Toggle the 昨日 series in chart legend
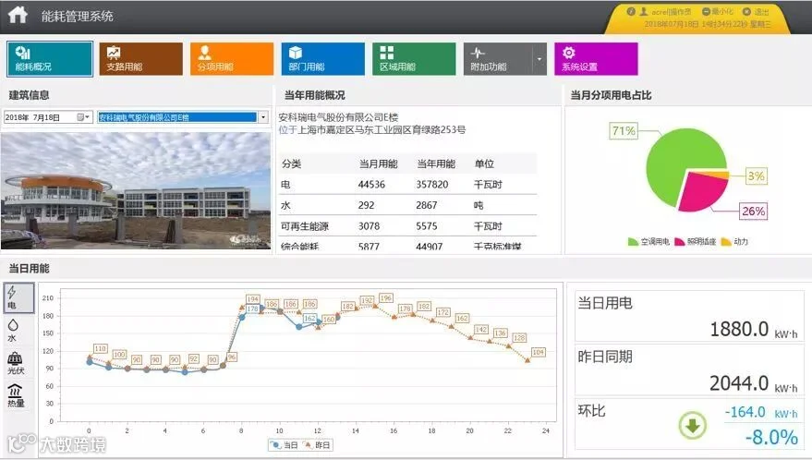 coord(316,445)
